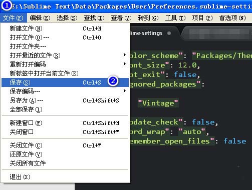
Task: Click the color_scheme key text
Action: 156,55
